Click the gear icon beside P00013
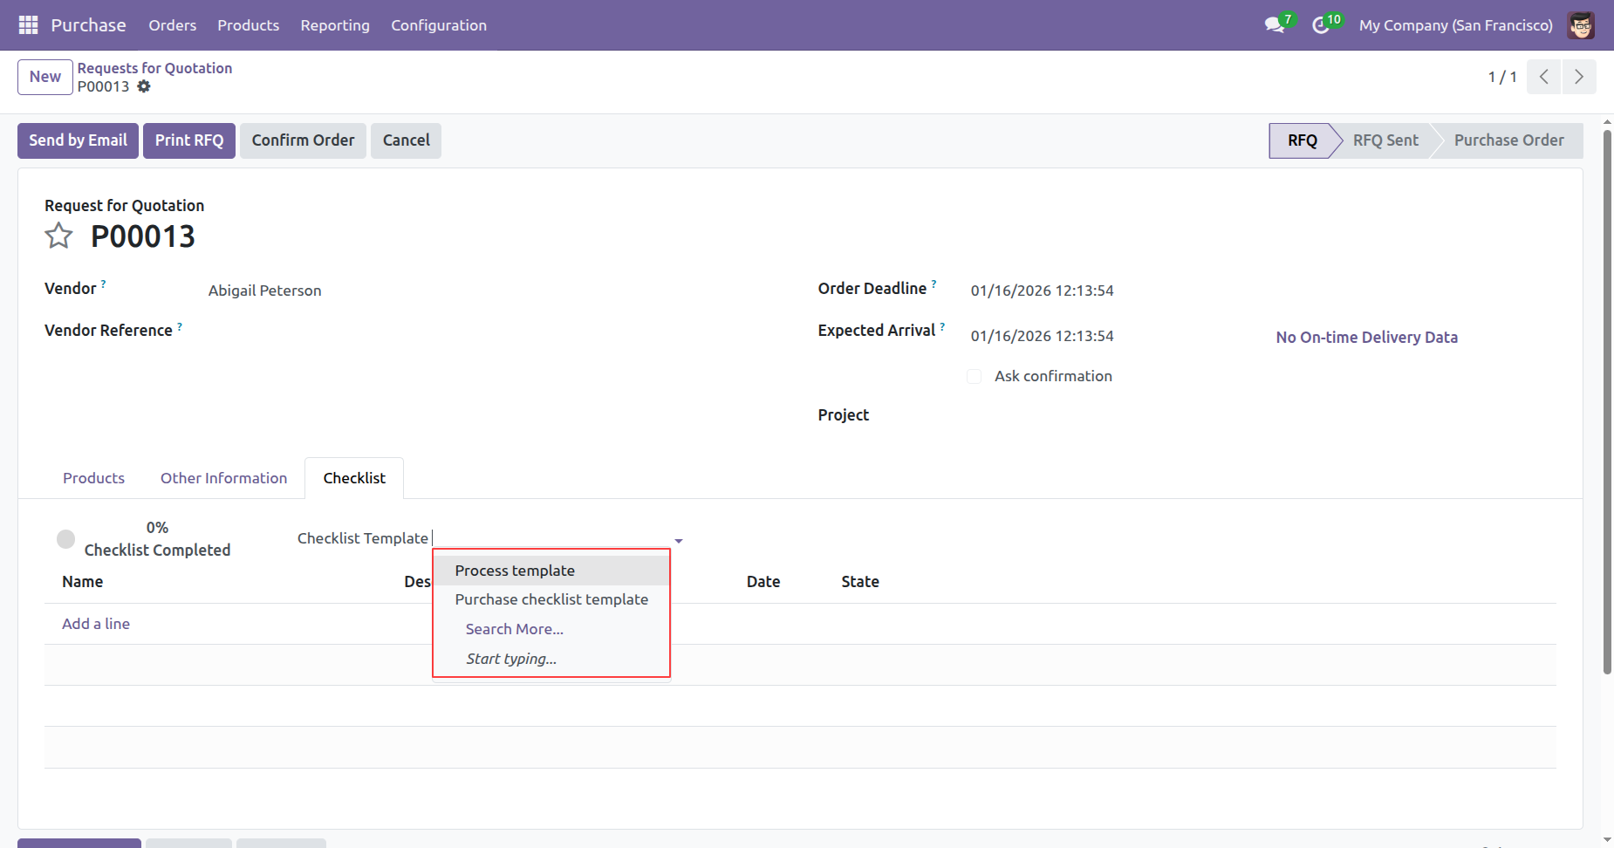 point(144,86)
